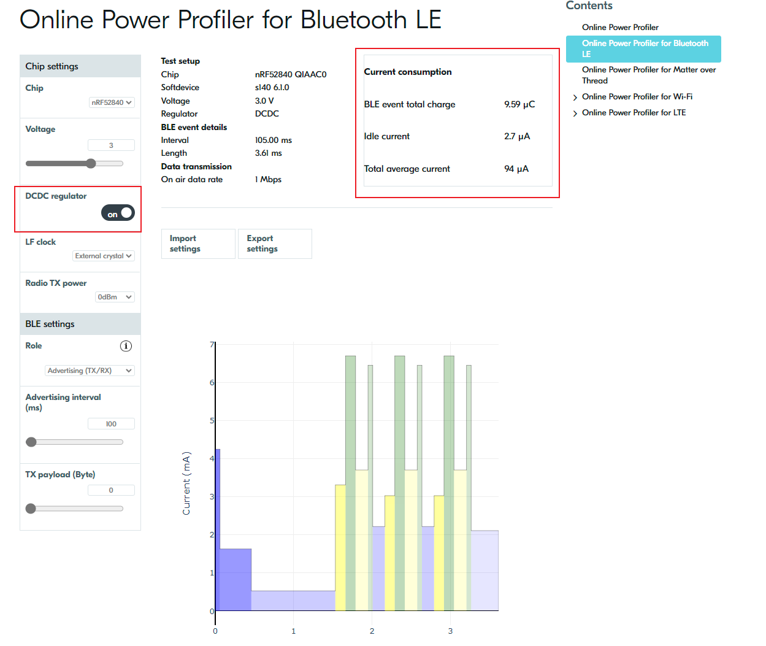766x646 pixels.
Task: Open the Role Advertising (TX/RX) dropdown
Action: pyautogui.click(x=90, y=371)
